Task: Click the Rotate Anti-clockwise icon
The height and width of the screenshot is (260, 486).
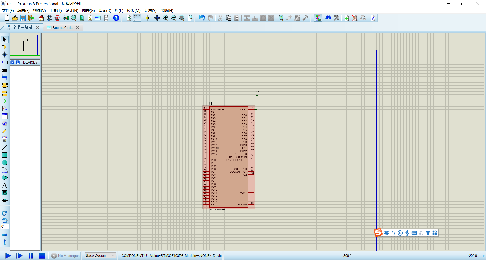Action: (5, 221)
